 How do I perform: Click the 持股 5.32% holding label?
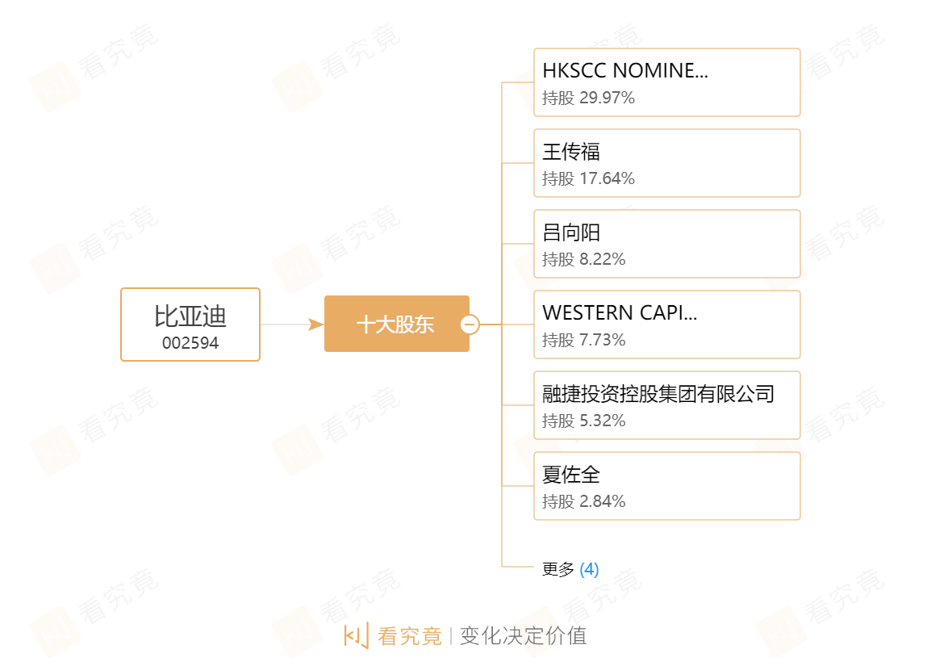point(583,421)
